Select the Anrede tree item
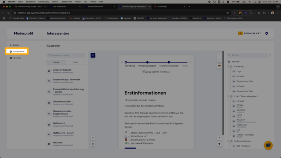Viewport: 281px width, 158px height. (x=240, y=106)
